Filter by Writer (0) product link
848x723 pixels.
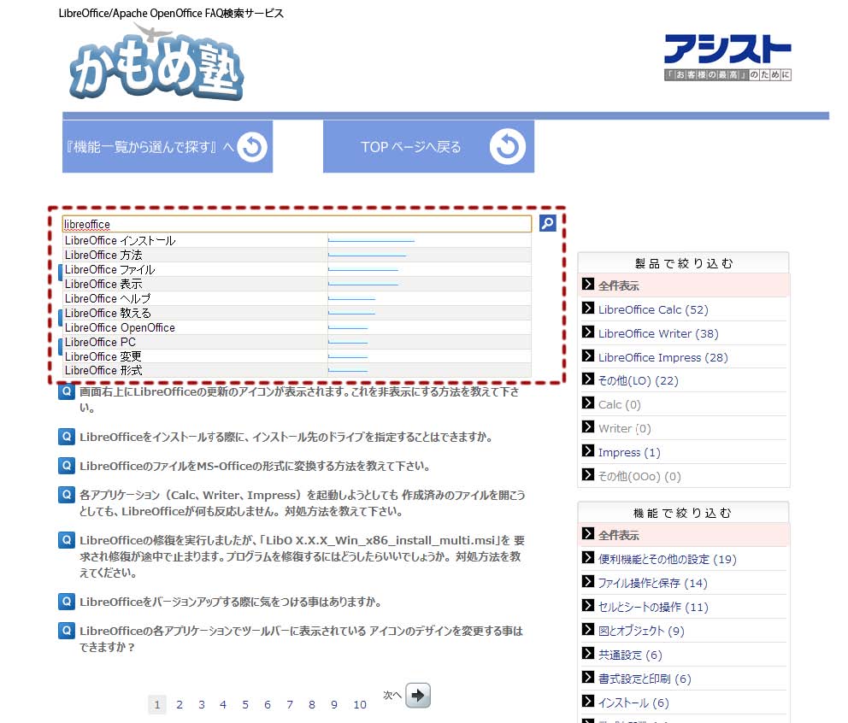625,428
